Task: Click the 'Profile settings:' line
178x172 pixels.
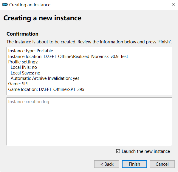Action: click(x=23, y=62)
